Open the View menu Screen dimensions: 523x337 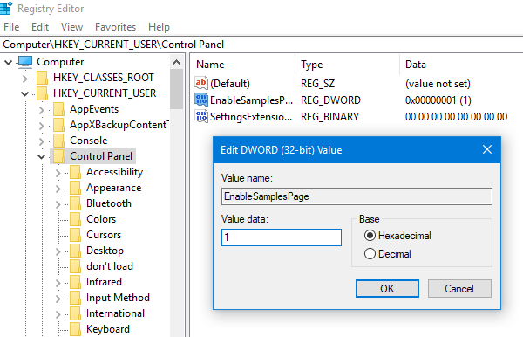[x=71, y=27]
